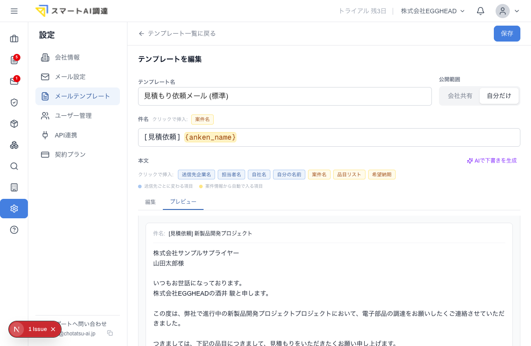Switch to the 編集 tab

tap(150, 202)
